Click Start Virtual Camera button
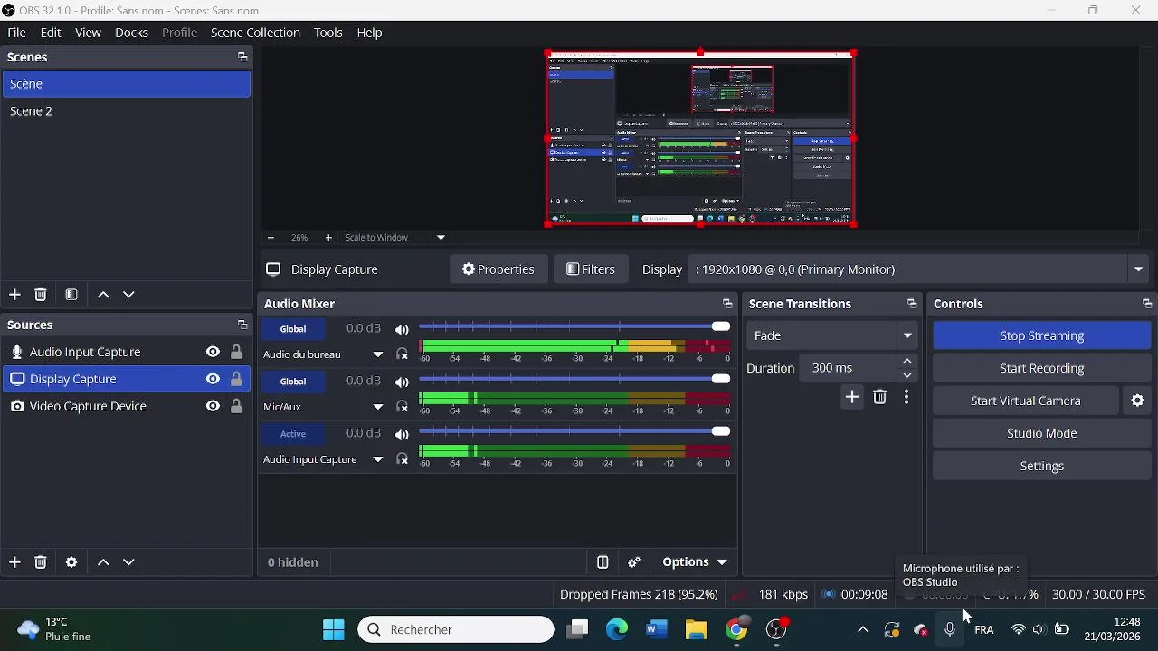This screenshot has width=1158, height=651. pyautogui.click(x=1026, y=401)
